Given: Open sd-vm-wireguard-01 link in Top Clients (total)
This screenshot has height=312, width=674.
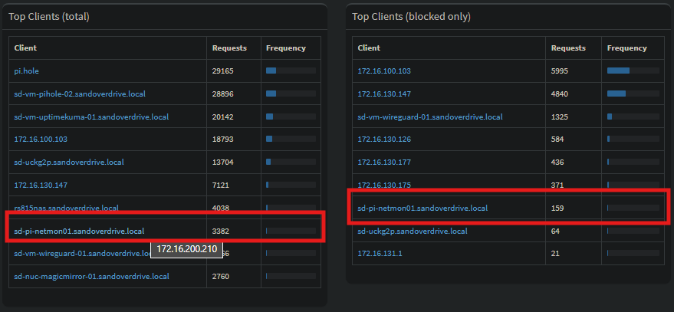Looking at the screenshot, I should point(82,254).
